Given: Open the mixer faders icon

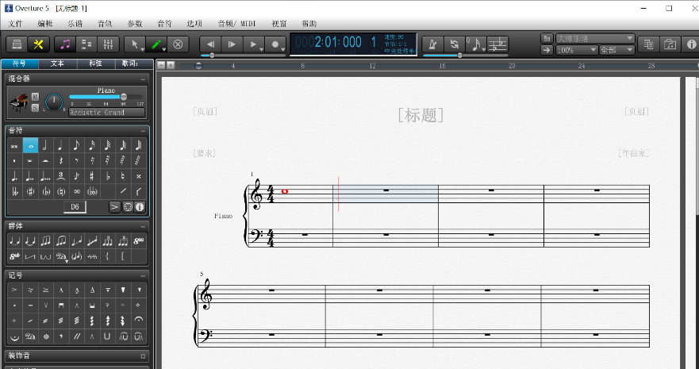Looking at the screenshot, I should 108,44.
